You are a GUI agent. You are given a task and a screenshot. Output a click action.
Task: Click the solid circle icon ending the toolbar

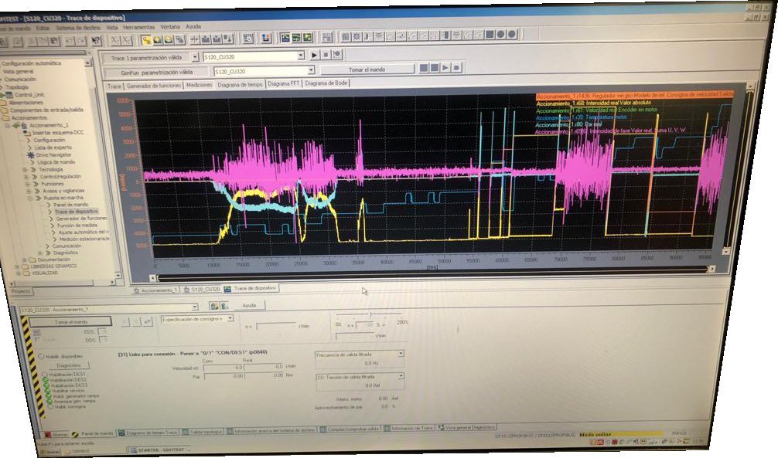coord(512,34)
